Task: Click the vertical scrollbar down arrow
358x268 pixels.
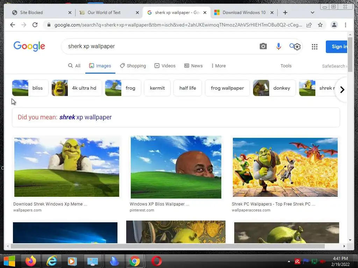Action: 350,240
